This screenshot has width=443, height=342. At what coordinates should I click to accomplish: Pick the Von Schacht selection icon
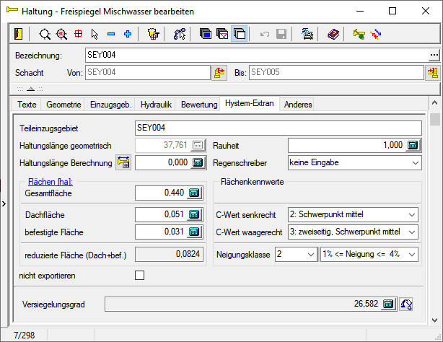219,73
